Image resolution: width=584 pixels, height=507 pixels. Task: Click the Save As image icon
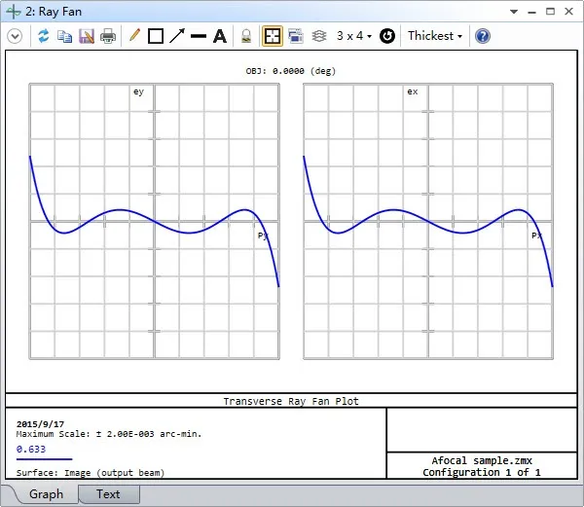[87, 36]
